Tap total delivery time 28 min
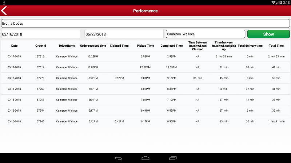The width and height of the screenshot is (291, 163). 250,67
